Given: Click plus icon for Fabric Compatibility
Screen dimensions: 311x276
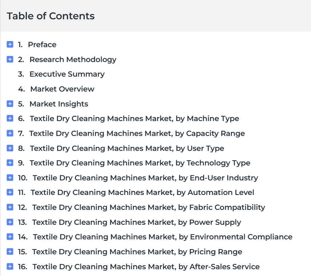Looking at the screenshot, I should point(10,207).
